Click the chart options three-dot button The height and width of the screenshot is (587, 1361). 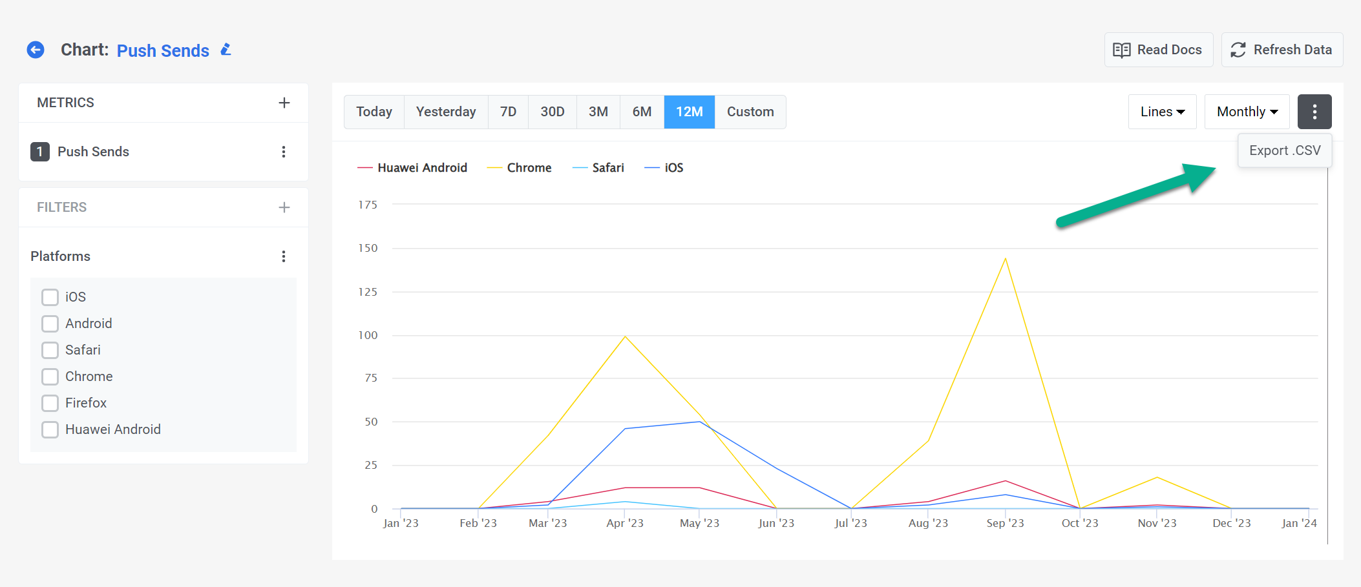pyautogui.click(x=1314, y=112)
